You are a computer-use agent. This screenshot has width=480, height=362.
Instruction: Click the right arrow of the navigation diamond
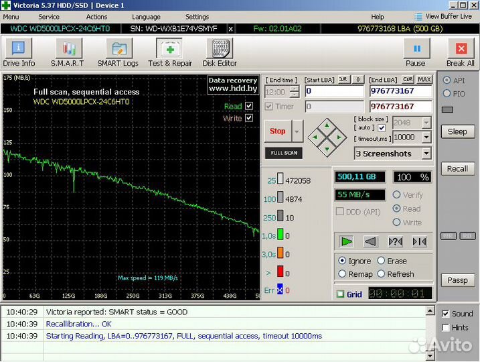pos(339,137)
